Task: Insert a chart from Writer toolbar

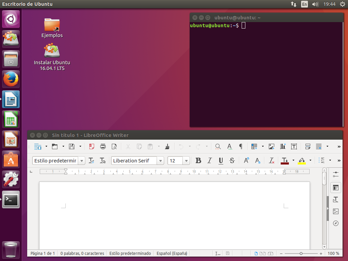Action: click(283, 146)
